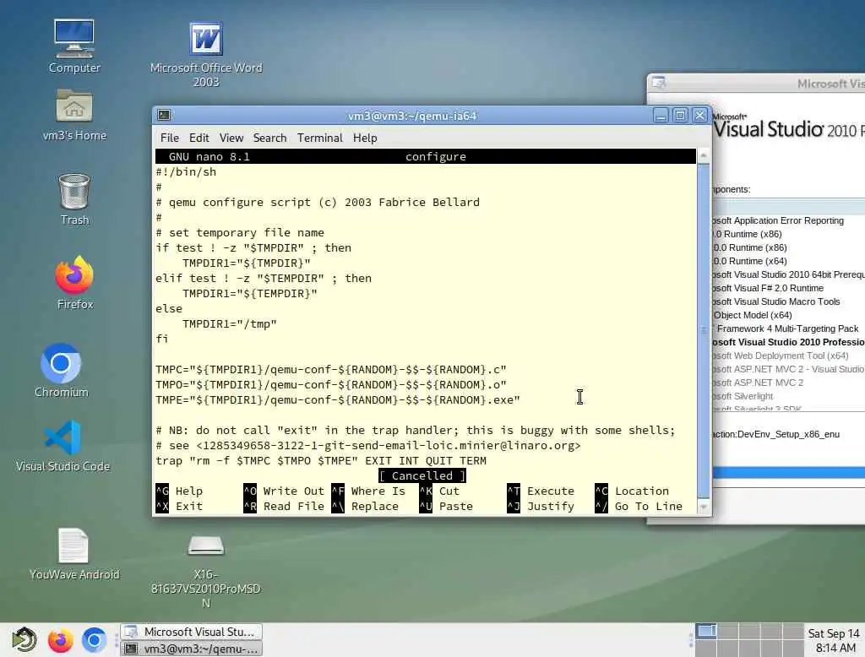Open vm3's Home folder icon

coord(74,115)
